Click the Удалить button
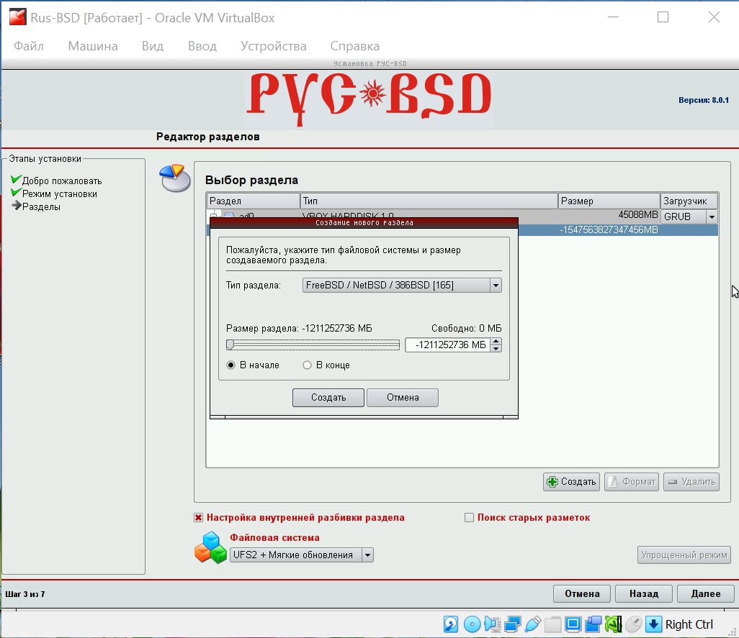 691,482
